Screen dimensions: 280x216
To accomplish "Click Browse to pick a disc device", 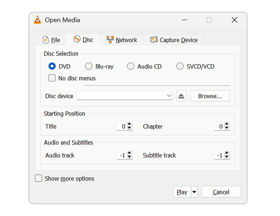I will pos(210,96).
